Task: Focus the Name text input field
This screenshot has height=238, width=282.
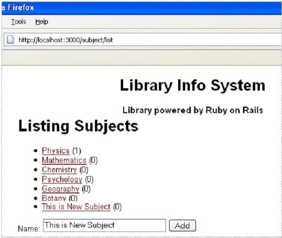Action: click(104, 225)
